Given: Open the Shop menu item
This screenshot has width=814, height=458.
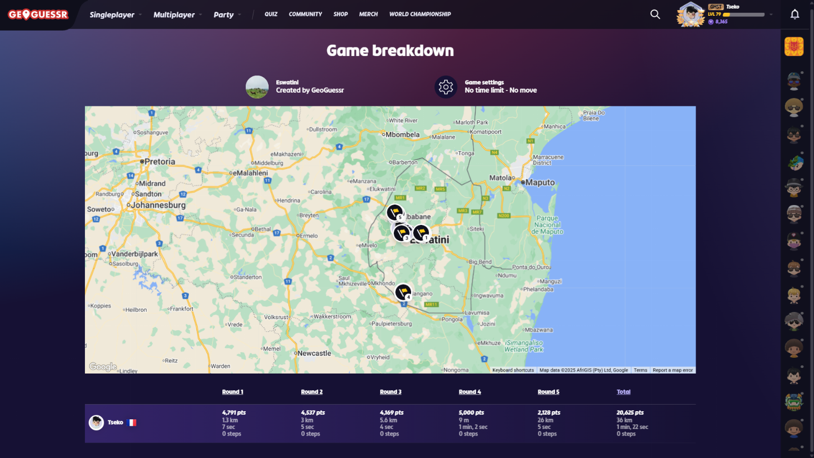Looking at the screenshot, I should [340, 14].
